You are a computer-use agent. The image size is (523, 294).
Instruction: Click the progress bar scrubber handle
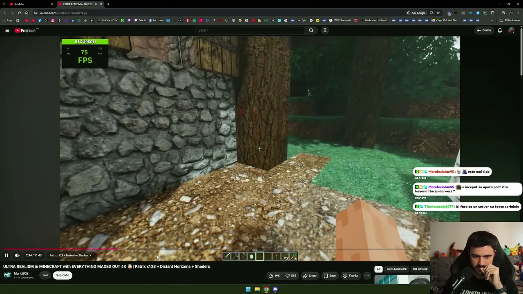pos(116,249)
